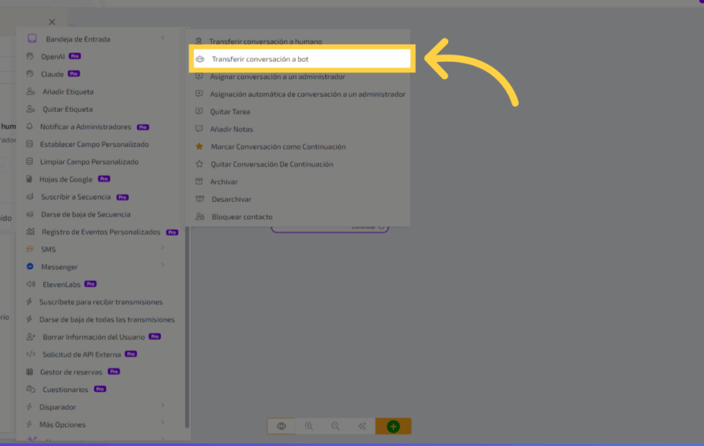Click the Bandeja de Entrada inbox icon

click(32, 39)
